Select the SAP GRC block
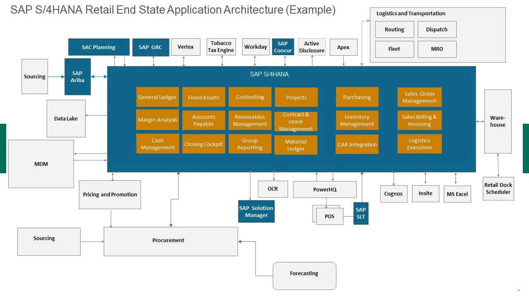The height and width of the screenshot is (297, 529). tap(150, 47)
